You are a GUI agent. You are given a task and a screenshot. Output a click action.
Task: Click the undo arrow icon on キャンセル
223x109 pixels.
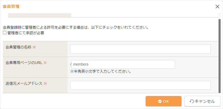[x=191, y=101]
